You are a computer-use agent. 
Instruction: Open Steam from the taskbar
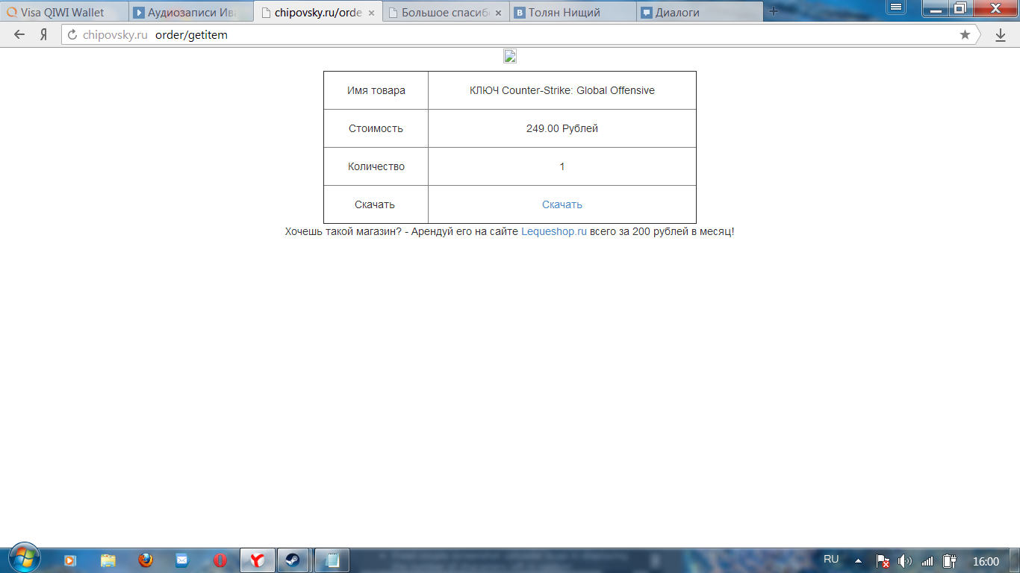(293, 560)
